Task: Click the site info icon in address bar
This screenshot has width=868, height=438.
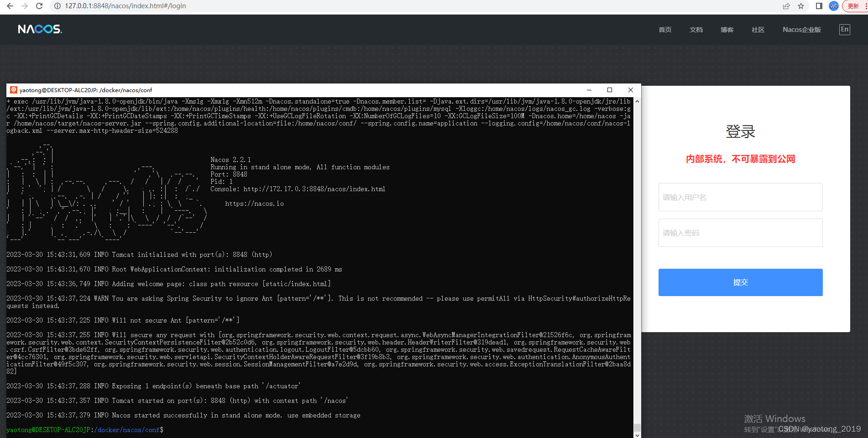Action: (57, 6)
